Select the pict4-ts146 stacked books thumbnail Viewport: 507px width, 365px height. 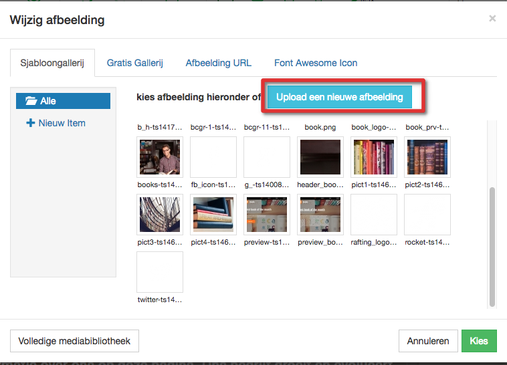[x=213, y=214]
